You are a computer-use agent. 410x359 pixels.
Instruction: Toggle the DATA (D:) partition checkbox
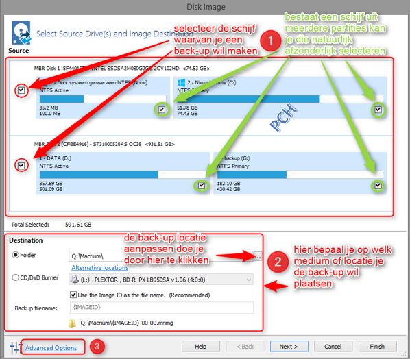201,186
